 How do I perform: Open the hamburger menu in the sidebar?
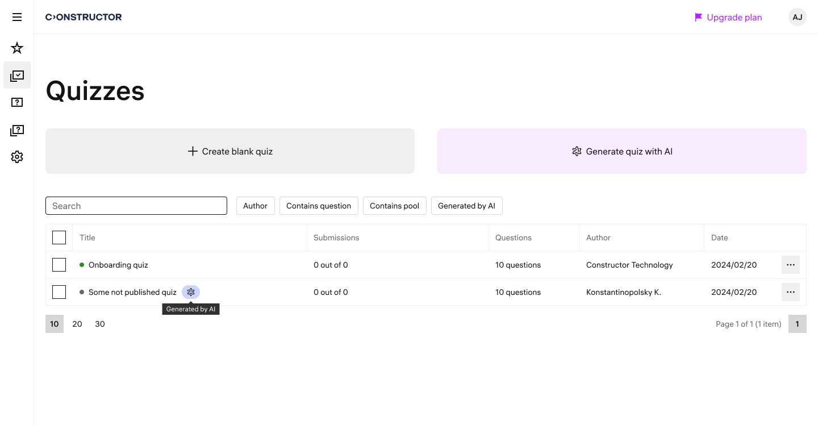[x=17, y=17]
